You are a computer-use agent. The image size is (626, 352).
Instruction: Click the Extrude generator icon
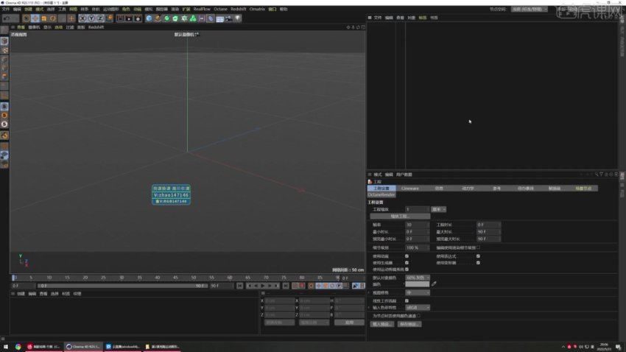(175, 18)
